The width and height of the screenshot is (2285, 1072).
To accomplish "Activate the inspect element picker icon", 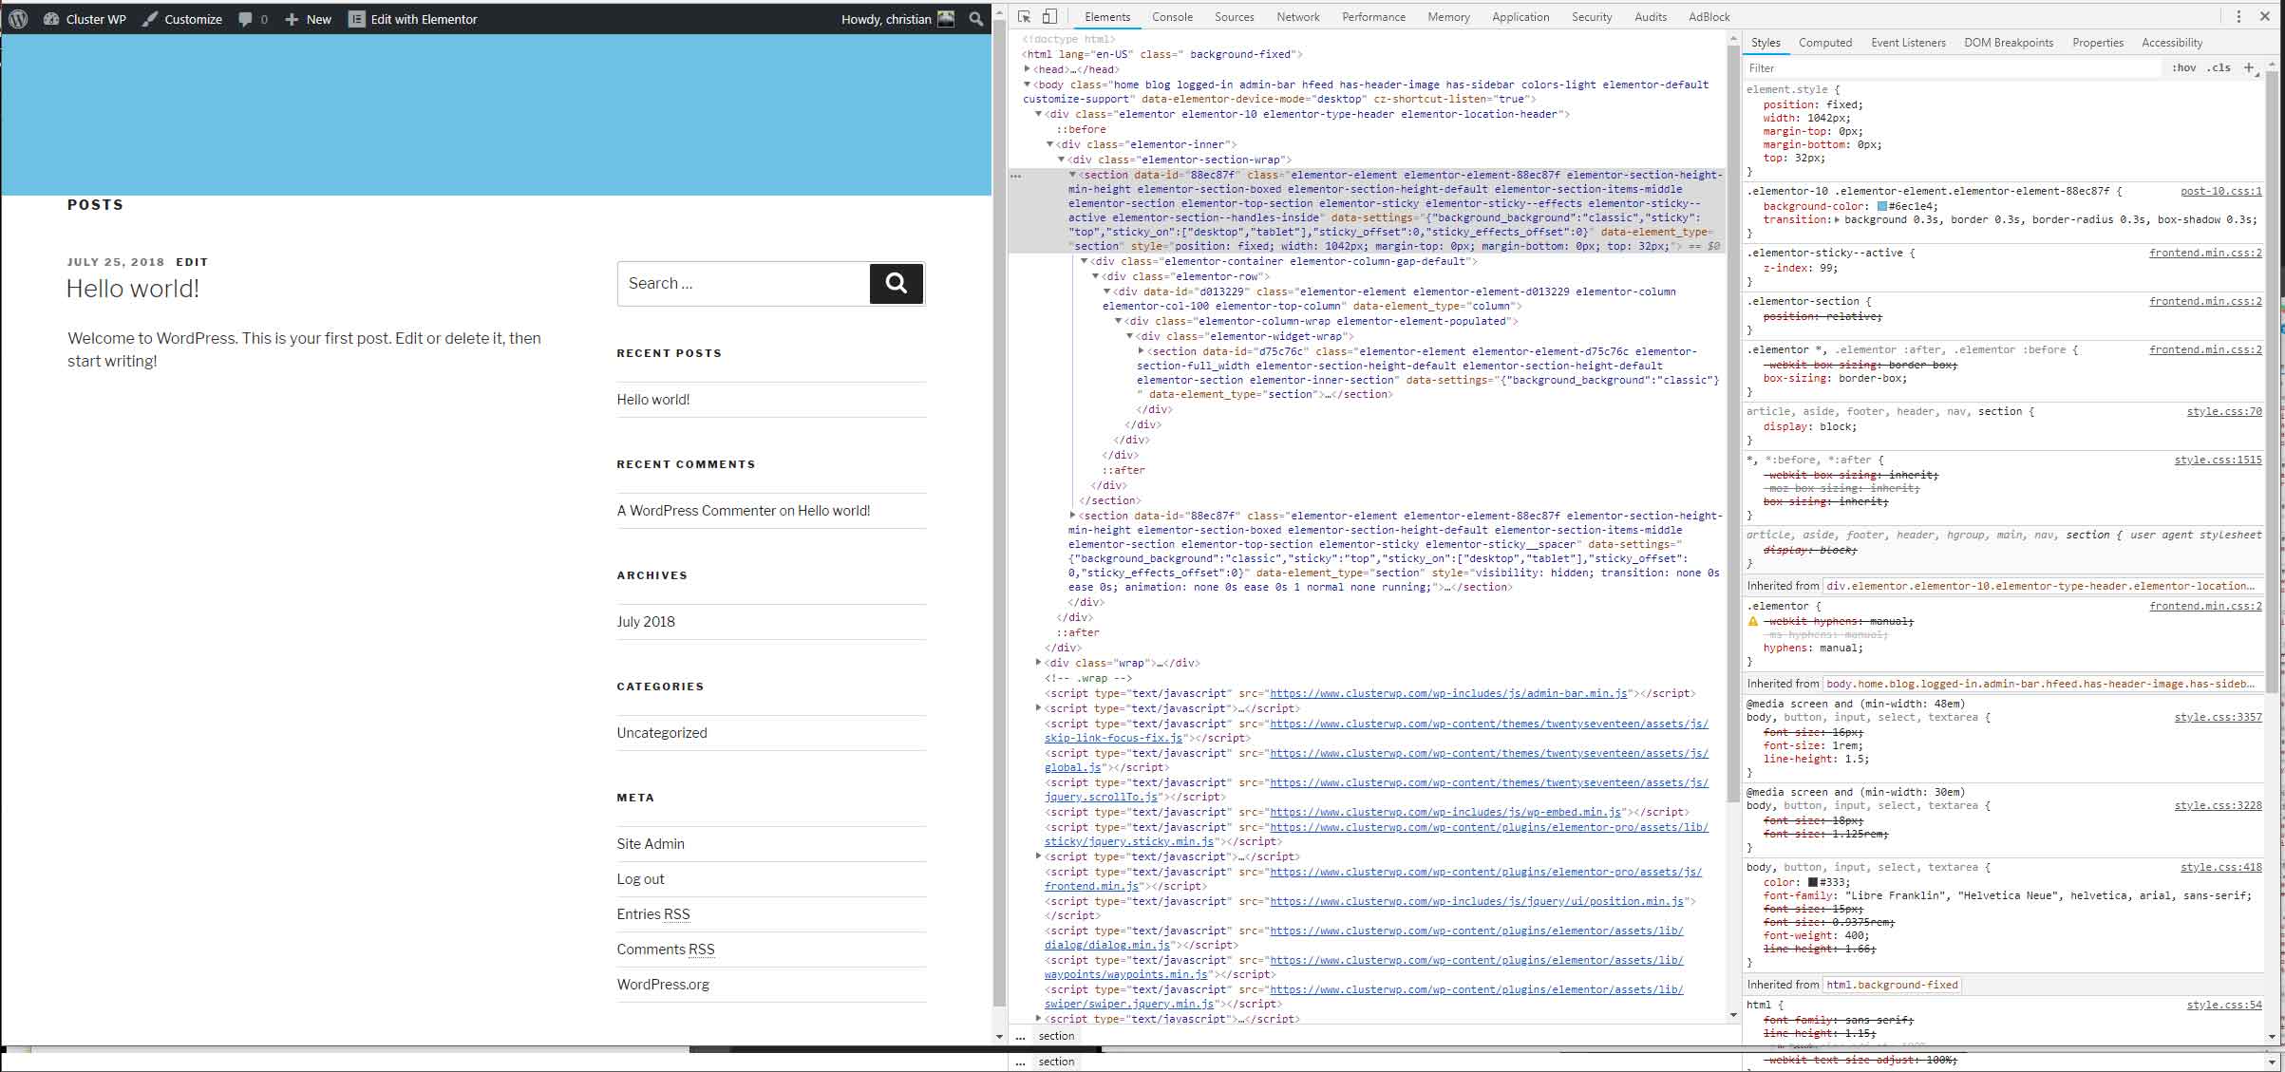I will [x=1024, y=17].
